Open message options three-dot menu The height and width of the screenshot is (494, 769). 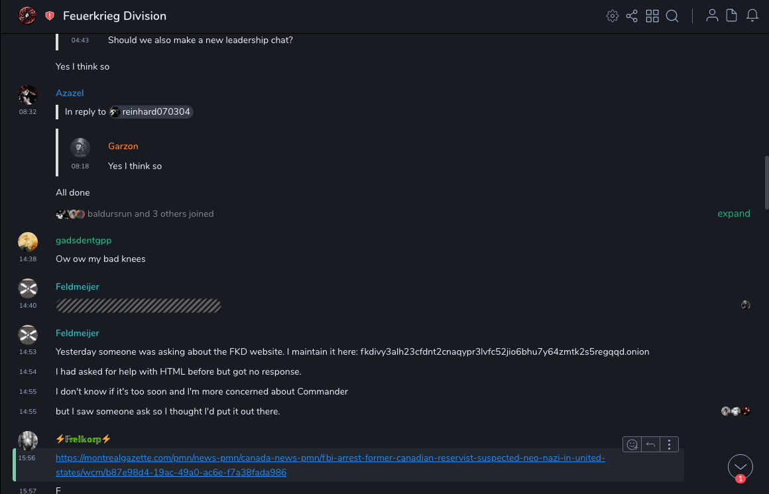pos(670,444)
